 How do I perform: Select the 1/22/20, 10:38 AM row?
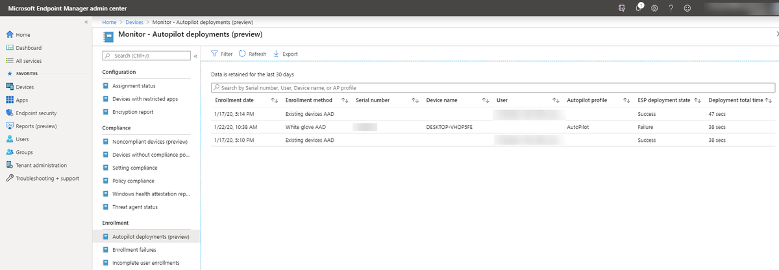(x=493, y=127)
